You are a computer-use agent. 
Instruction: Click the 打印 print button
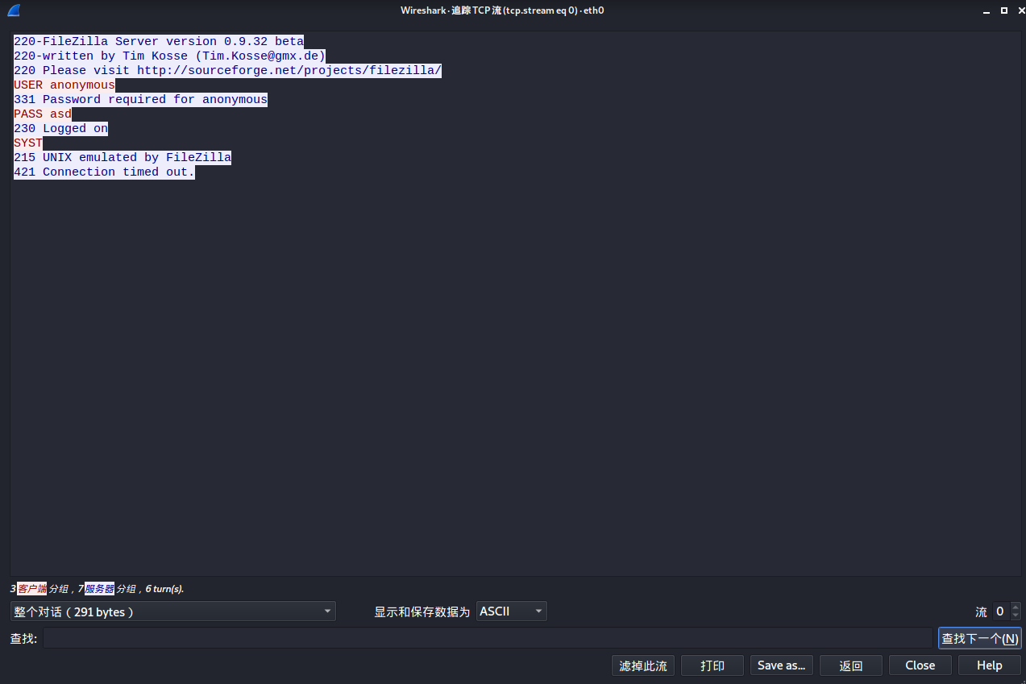[x=712, y=665]
